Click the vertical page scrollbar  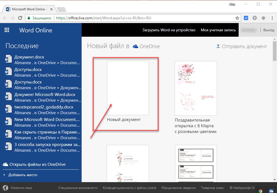click(x=275, y=109)
